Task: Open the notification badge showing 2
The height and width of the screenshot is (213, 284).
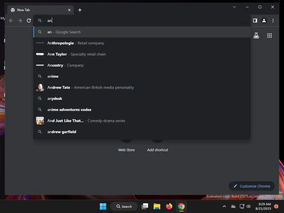Action: pos(276,206)
